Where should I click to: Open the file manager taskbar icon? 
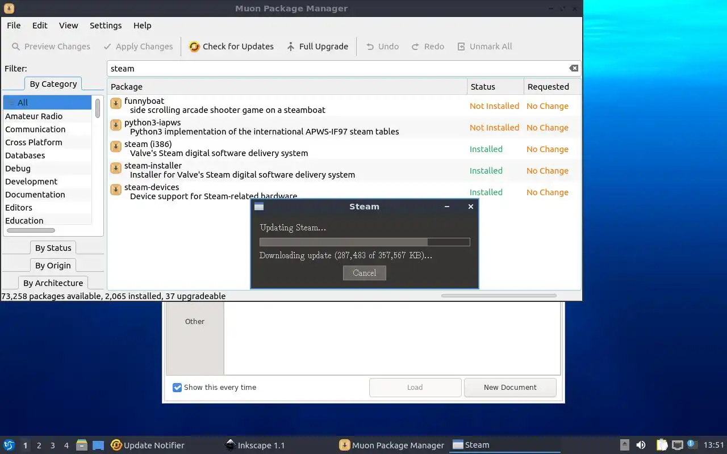pos(82,445)
